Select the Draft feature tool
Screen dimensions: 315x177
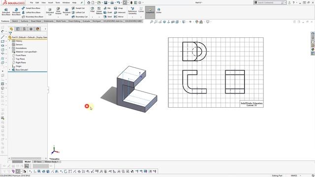click(x=108, y=12)
